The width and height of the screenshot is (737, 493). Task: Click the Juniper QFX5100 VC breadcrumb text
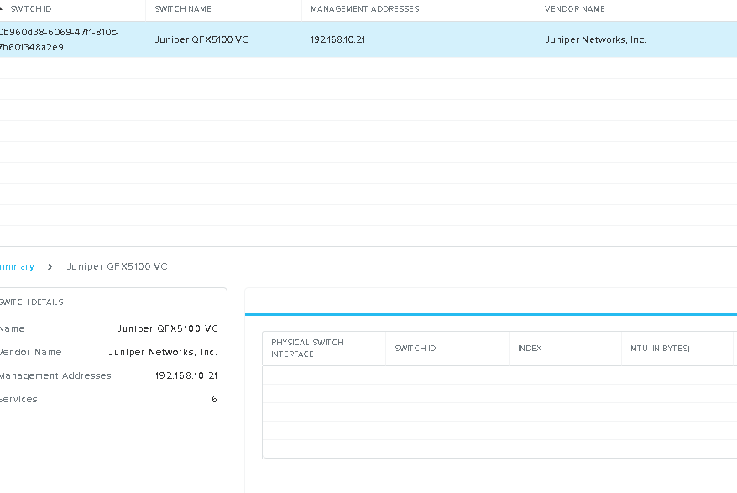coord(117,266)
